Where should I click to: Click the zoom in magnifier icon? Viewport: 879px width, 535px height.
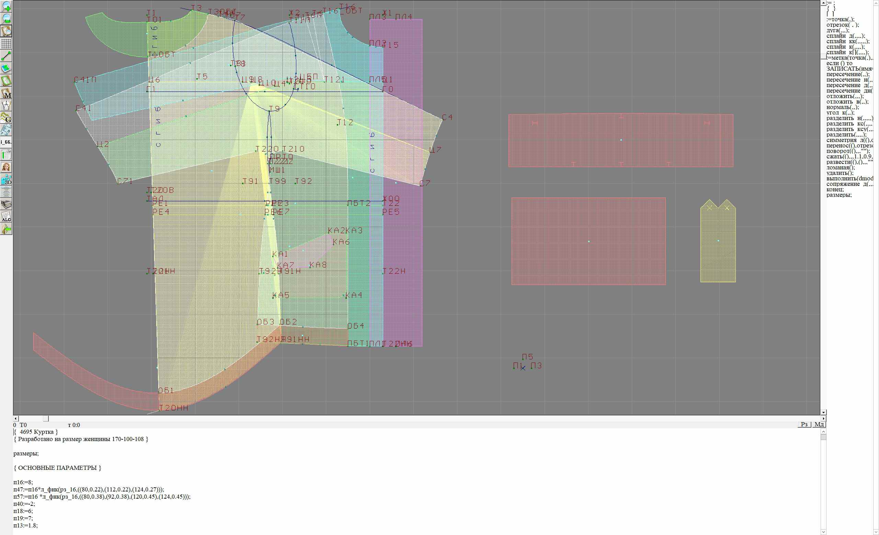[7, 6]
